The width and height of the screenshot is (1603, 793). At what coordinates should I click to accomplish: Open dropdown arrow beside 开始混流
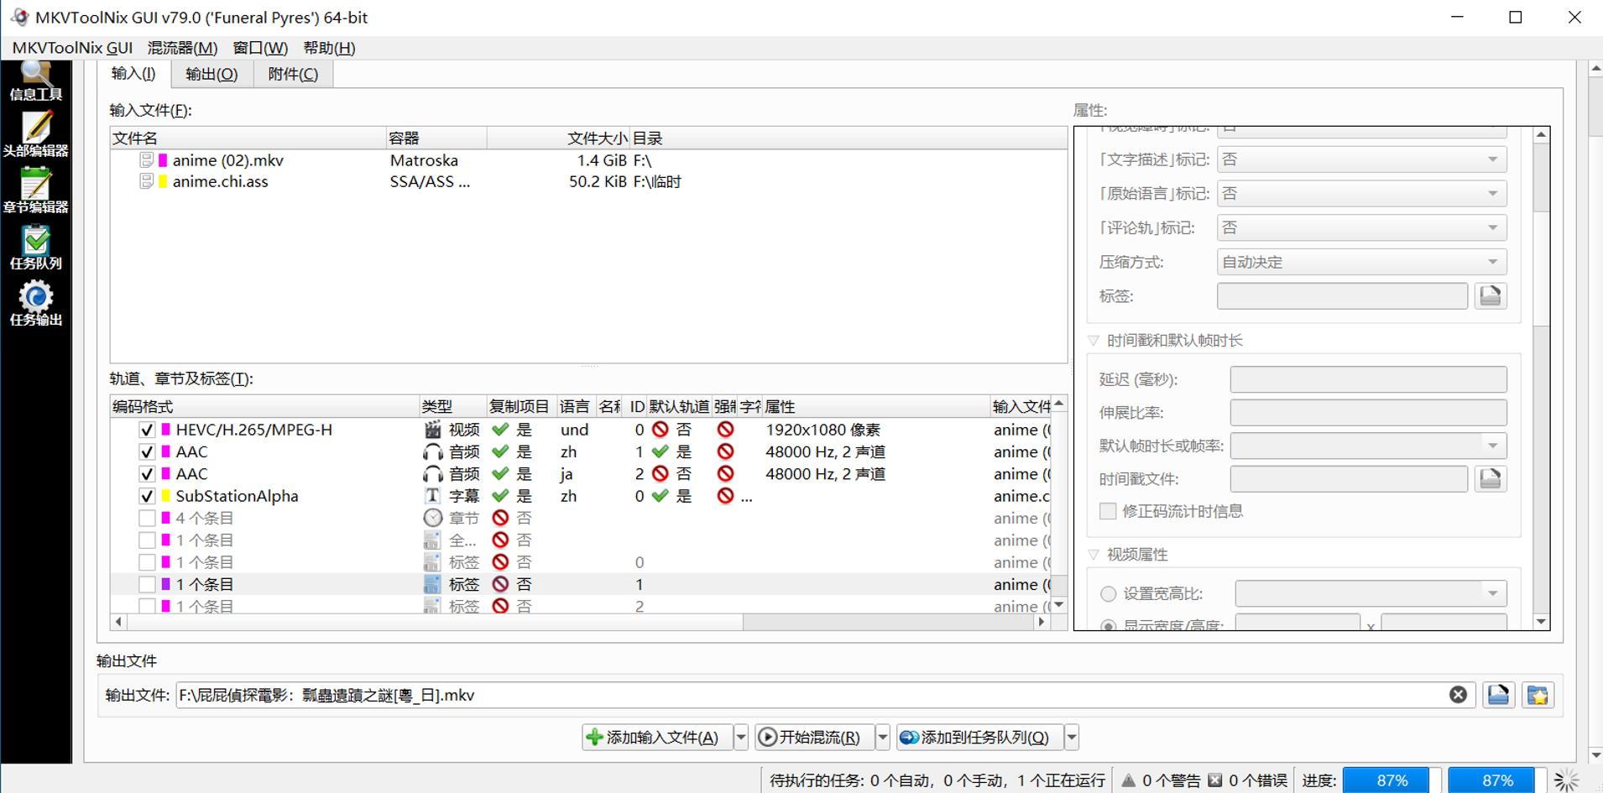tap(882, 738)
